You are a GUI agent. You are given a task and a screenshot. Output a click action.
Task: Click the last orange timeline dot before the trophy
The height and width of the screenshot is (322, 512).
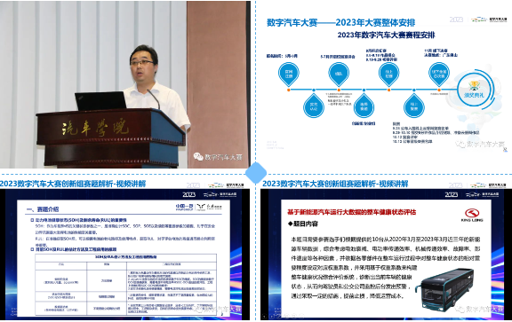point(439,90)
